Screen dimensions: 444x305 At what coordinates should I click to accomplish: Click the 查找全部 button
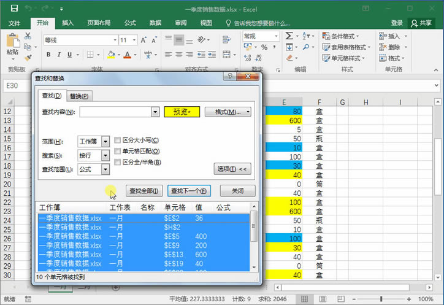coord(145,190)
